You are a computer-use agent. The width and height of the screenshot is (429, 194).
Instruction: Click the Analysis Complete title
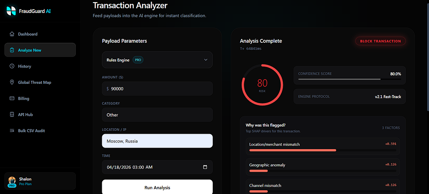click(261, 41)
